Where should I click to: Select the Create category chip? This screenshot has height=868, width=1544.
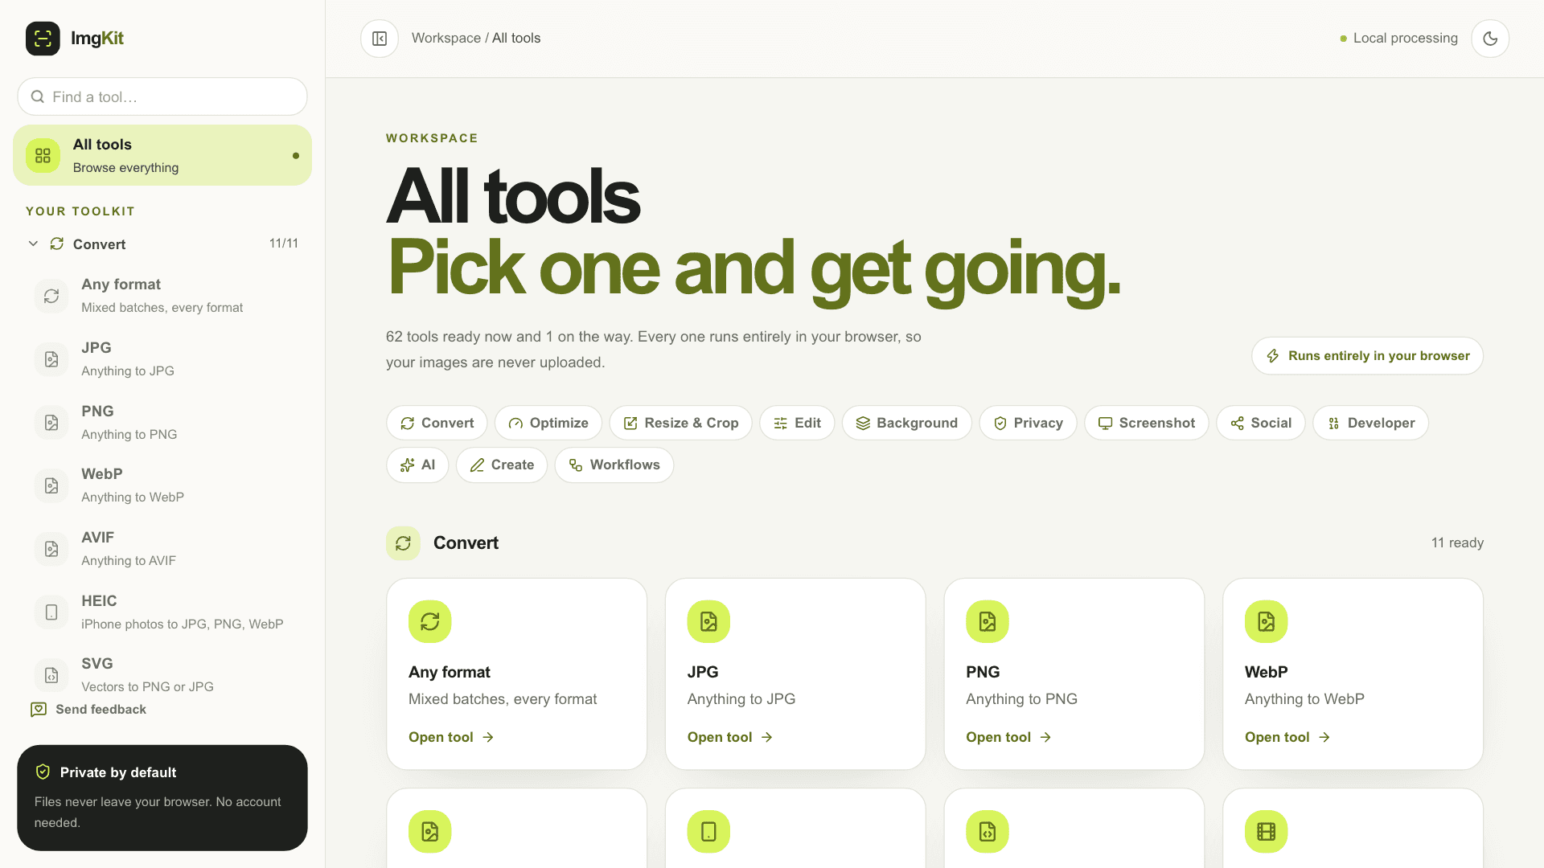pyautogui.click(x=502, y=465)
